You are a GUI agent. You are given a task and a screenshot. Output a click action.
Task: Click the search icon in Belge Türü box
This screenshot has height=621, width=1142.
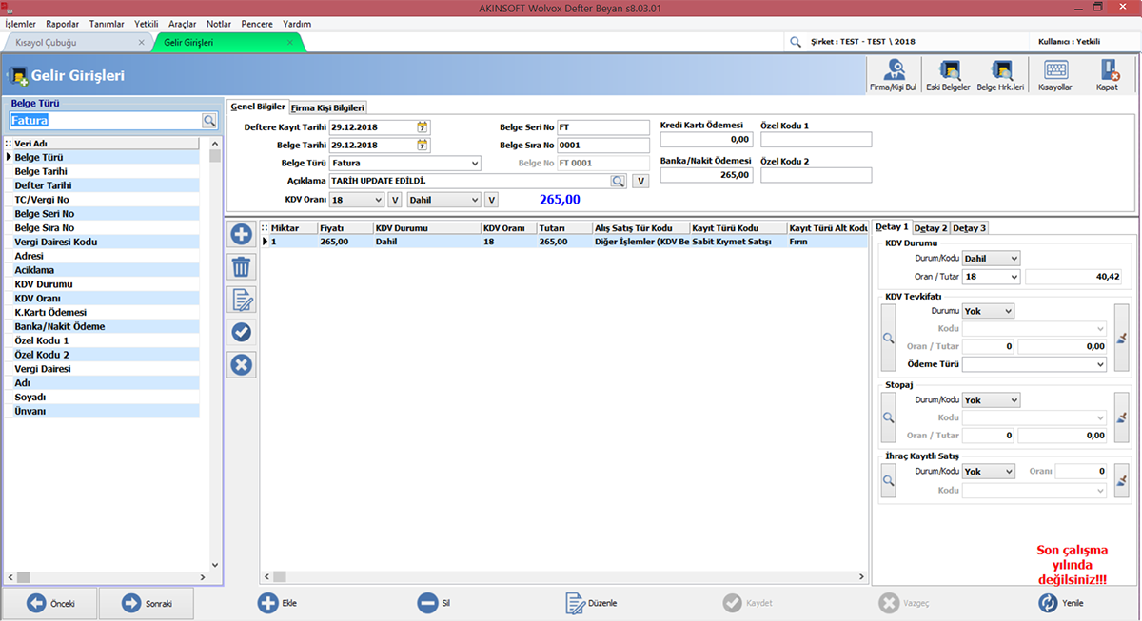tap(208, 121)
